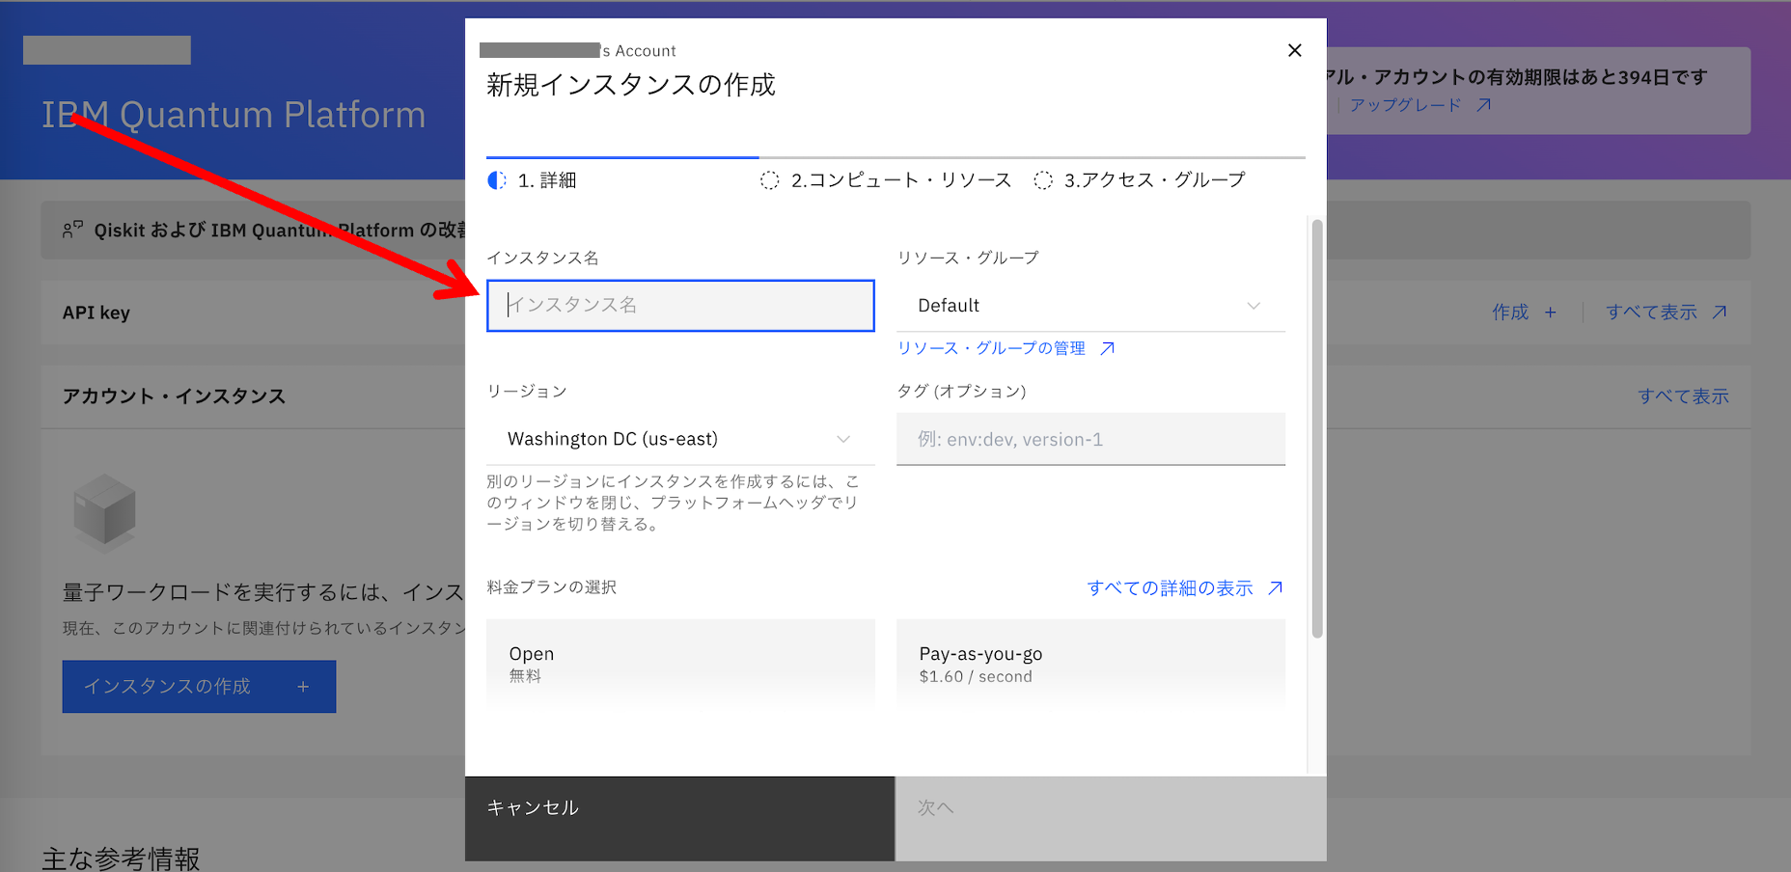Click the API key heading
The image size is (1791, 872).
[96, 313]
